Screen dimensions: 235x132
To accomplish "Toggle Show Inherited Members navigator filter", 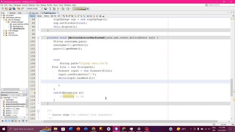I will 3,121.
